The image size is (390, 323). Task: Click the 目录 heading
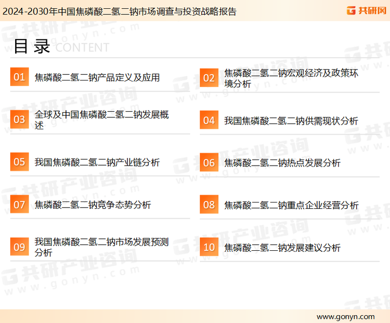(x=32, y=46)
